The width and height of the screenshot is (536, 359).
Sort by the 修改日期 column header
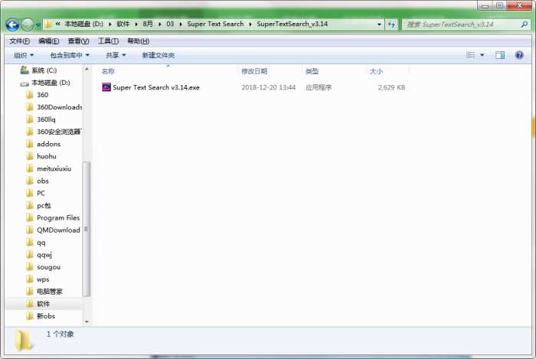(x=254, y=71)
